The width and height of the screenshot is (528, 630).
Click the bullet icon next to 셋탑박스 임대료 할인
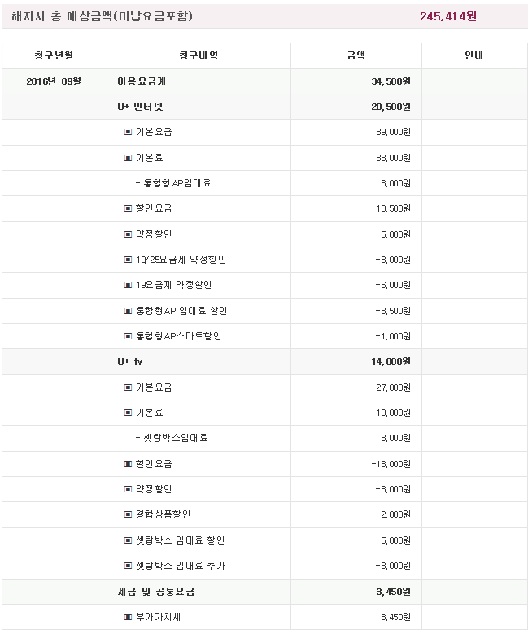pos(128,540)
